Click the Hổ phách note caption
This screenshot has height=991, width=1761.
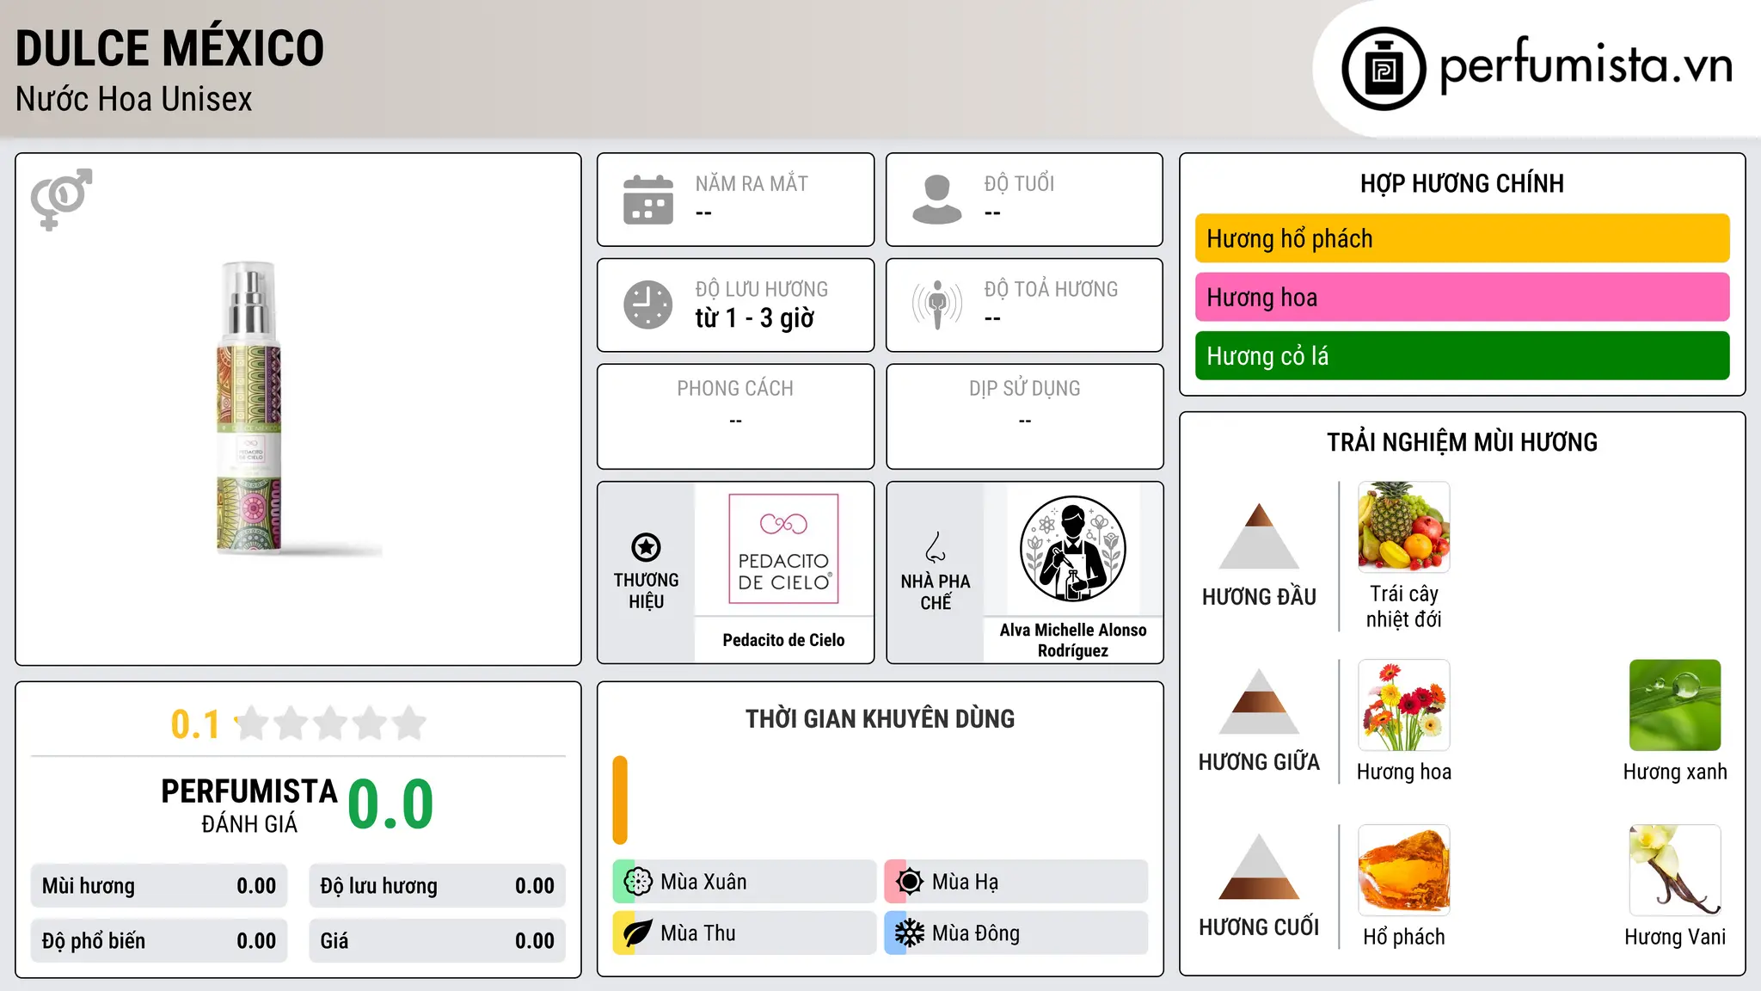pos(1404,937)
